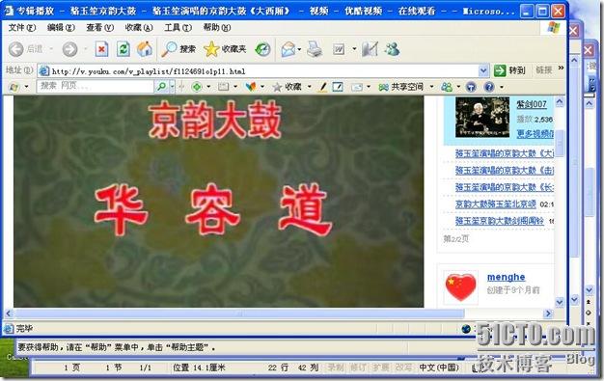Open the 京韵大鼓骆玉笙北京颂 video link
Image resolution: width=604 pixels, height=381 pixels.
(496, 204)
